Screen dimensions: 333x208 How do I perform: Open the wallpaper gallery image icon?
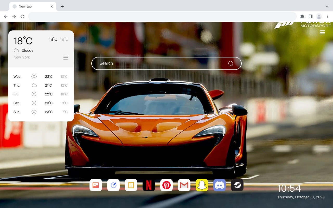pos(96,185)
